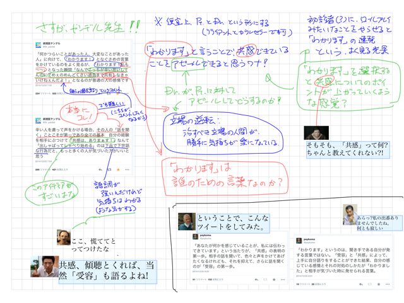Click the psykoma avatar on the 「あなたが何かを感じている」 tweet
The width and height of the screenshot is (404, 303).
click(x=196, y=237)
